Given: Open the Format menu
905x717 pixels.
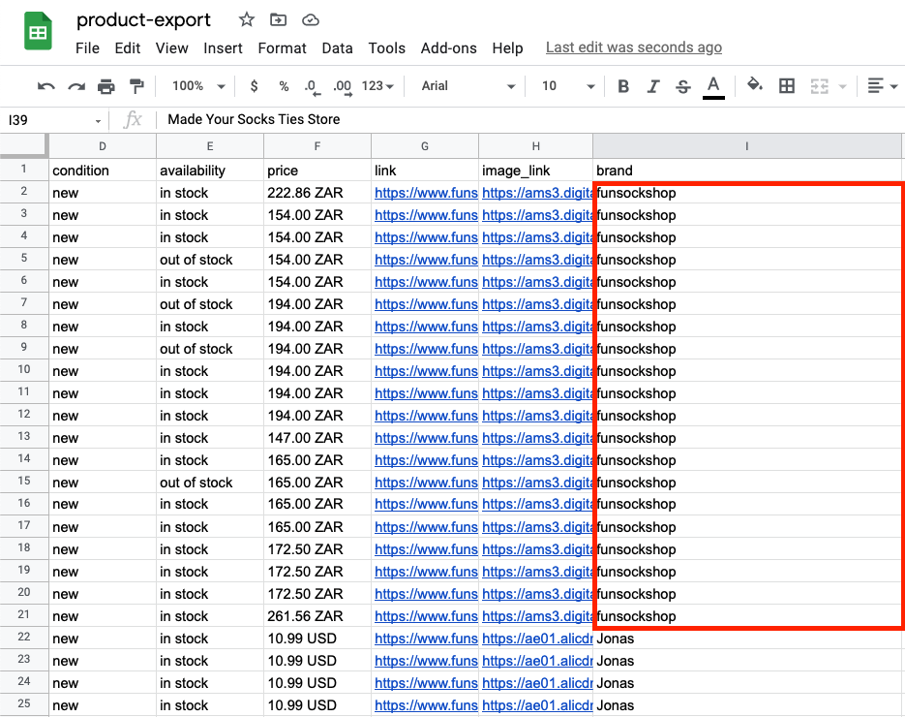Looking at the screenshot, I should tap(282, 47).
